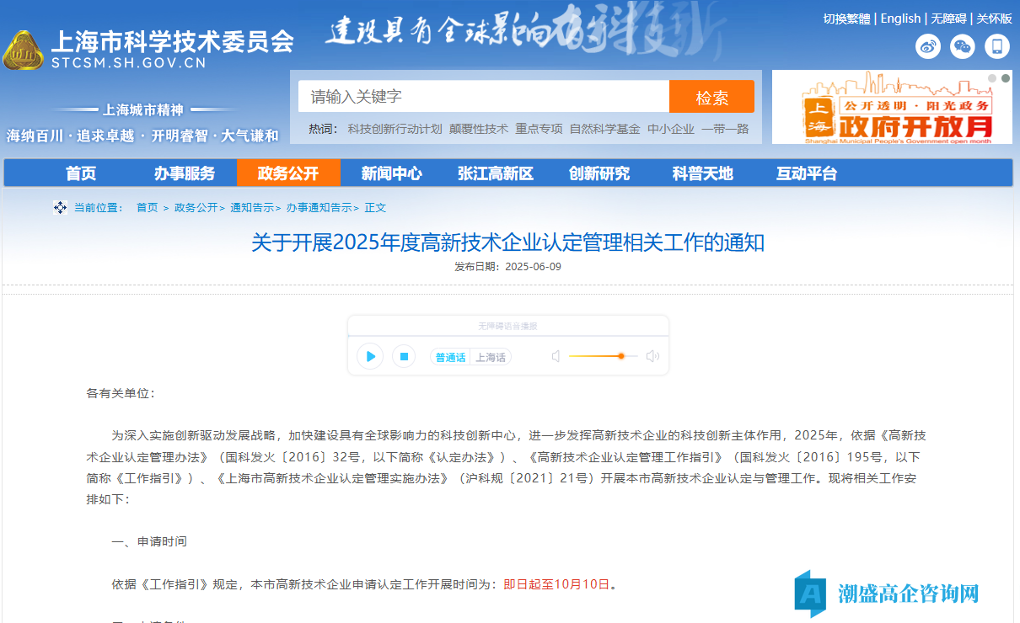This screenshot has width=1020, height=623.
Task: Open the 政务公开 navigation tab
Action: 288,173
